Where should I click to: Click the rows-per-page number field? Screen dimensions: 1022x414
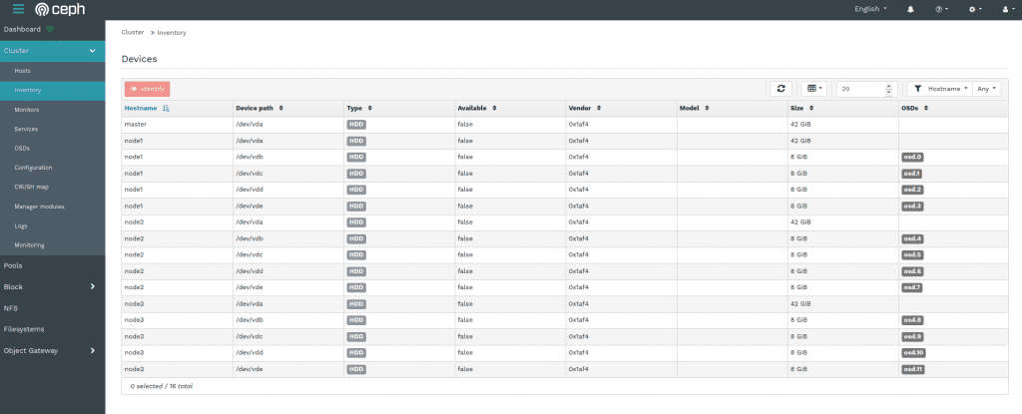point(860,89)
